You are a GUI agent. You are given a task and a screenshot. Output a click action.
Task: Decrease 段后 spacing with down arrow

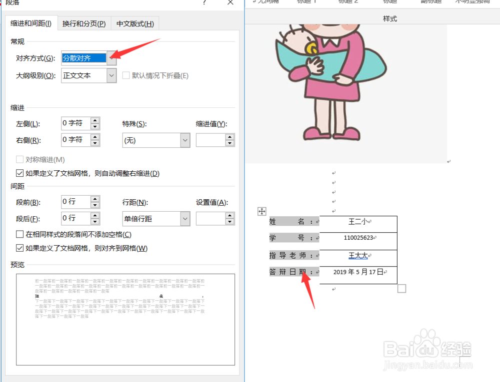95,222
